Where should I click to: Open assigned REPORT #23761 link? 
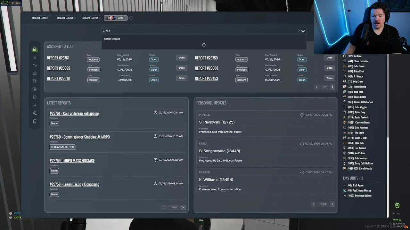[58, 58]
